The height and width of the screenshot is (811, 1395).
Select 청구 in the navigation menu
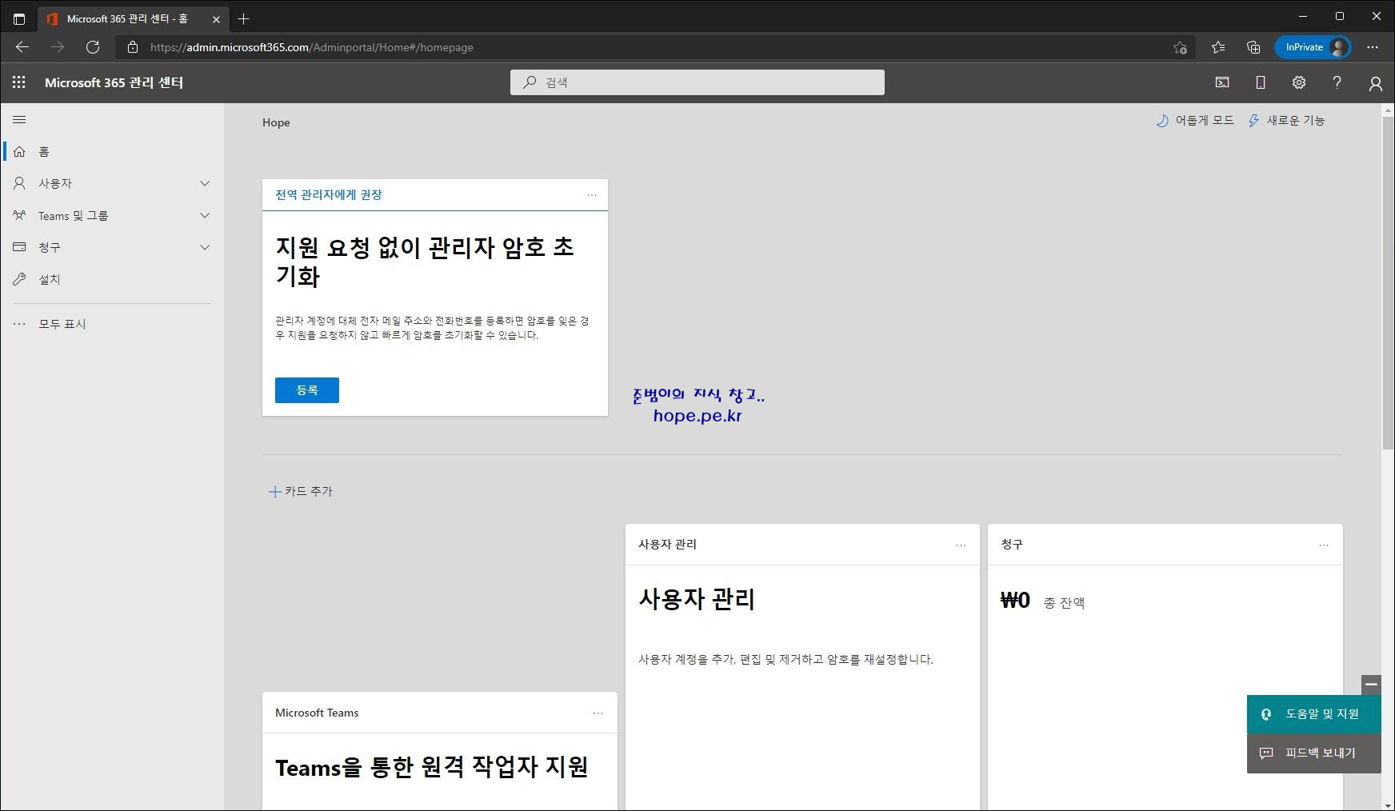pyautogui.click(x=112, y=247)
